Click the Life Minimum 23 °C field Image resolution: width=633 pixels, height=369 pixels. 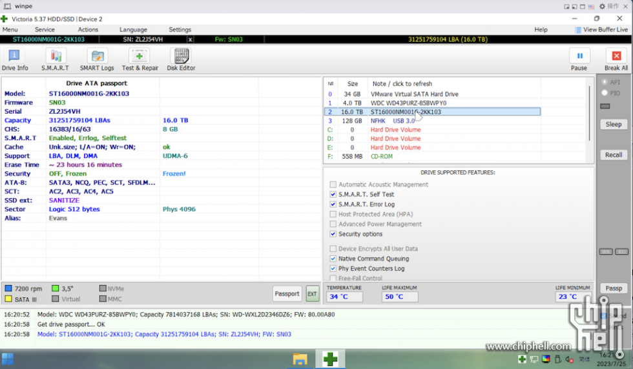pyautogui.click(x=573, y=296)
